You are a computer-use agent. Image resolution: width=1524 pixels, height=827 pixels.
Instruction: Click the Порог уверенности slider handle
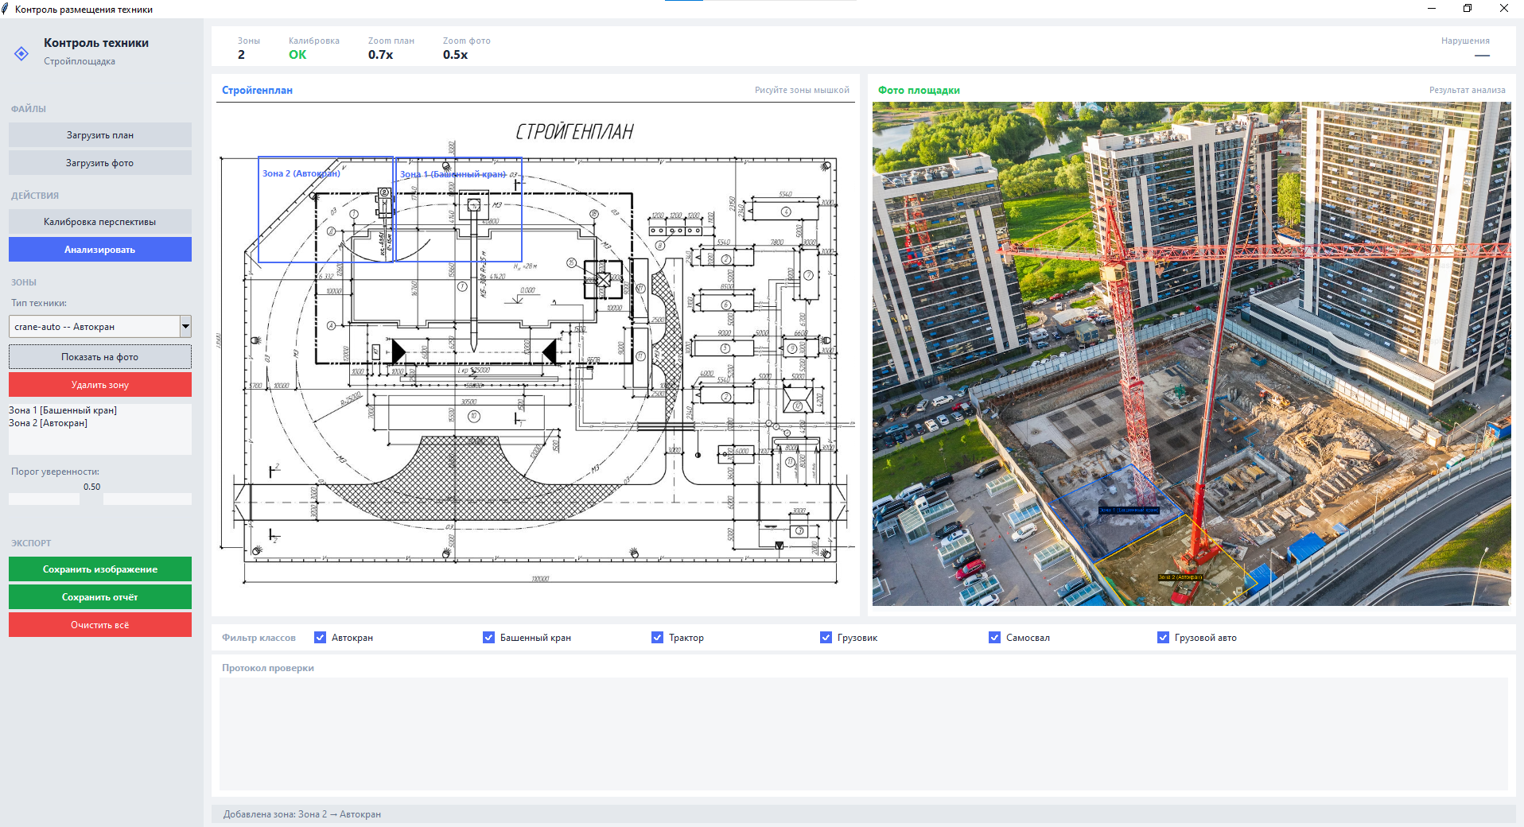pos(91,499)
